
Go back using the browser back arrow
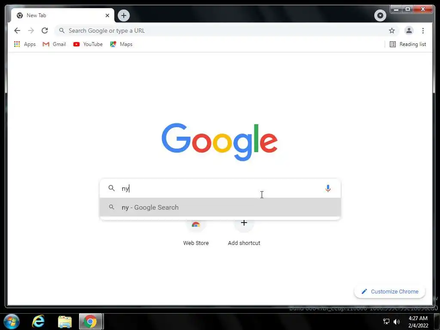pos(17,31)
